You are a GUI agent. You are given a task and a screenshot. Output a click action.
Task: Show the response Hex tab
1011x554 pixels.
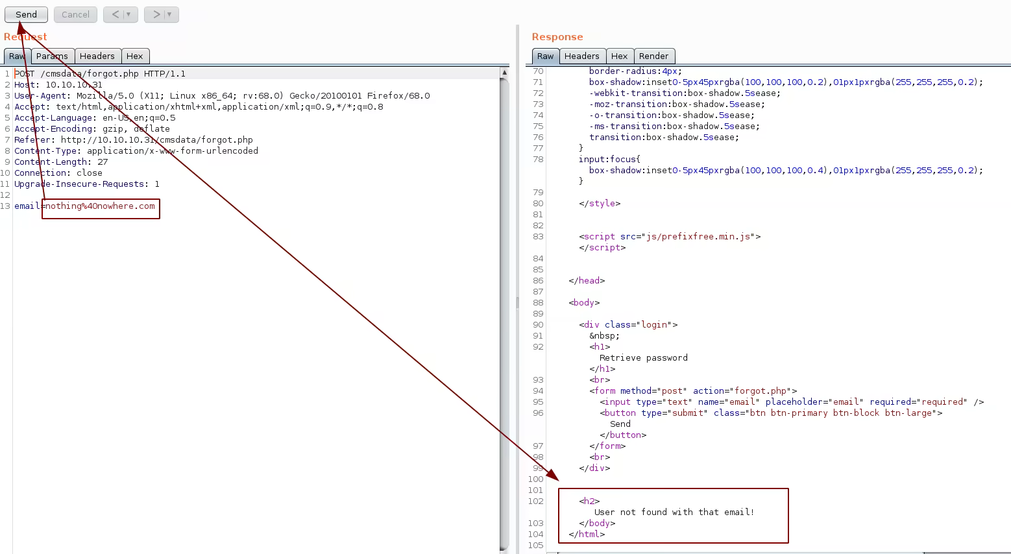(x=619, y=56)
